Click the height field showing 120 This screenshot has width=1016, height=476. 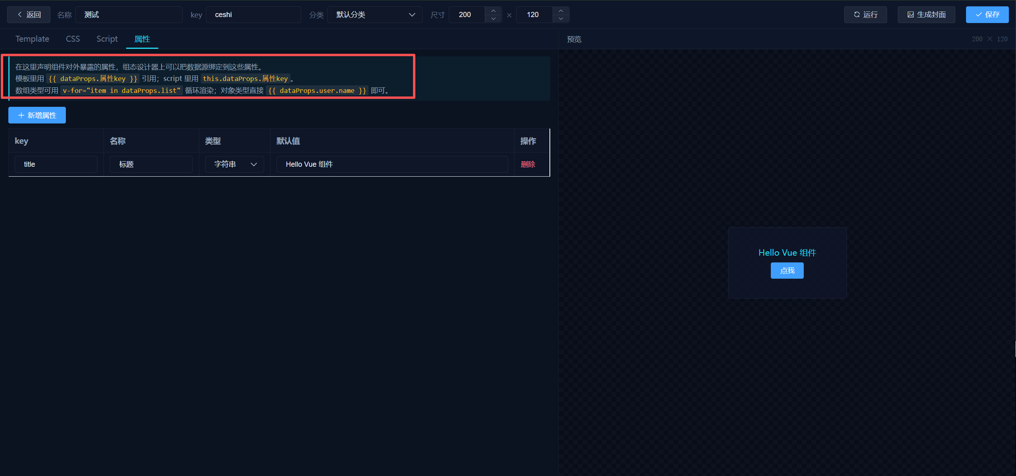click(x=534, y=15)
